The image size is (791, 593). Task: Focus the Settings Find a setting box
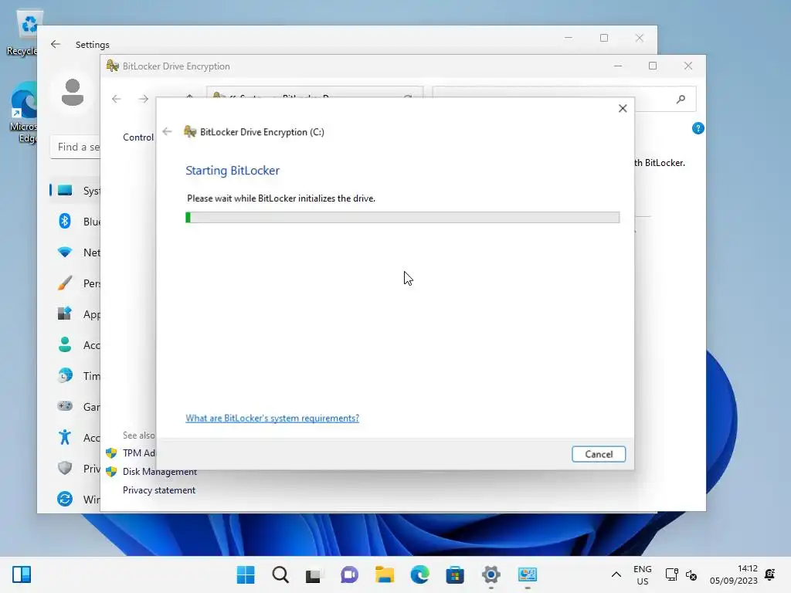[x=76, y=147]
